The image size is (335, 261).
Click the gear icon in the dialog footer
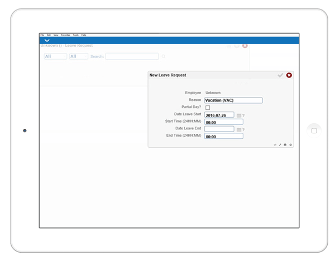pos(291,144)
